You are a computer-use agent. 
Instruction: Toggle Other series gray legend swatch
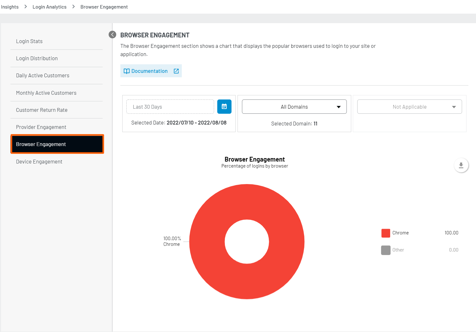(x=385, y=250)
